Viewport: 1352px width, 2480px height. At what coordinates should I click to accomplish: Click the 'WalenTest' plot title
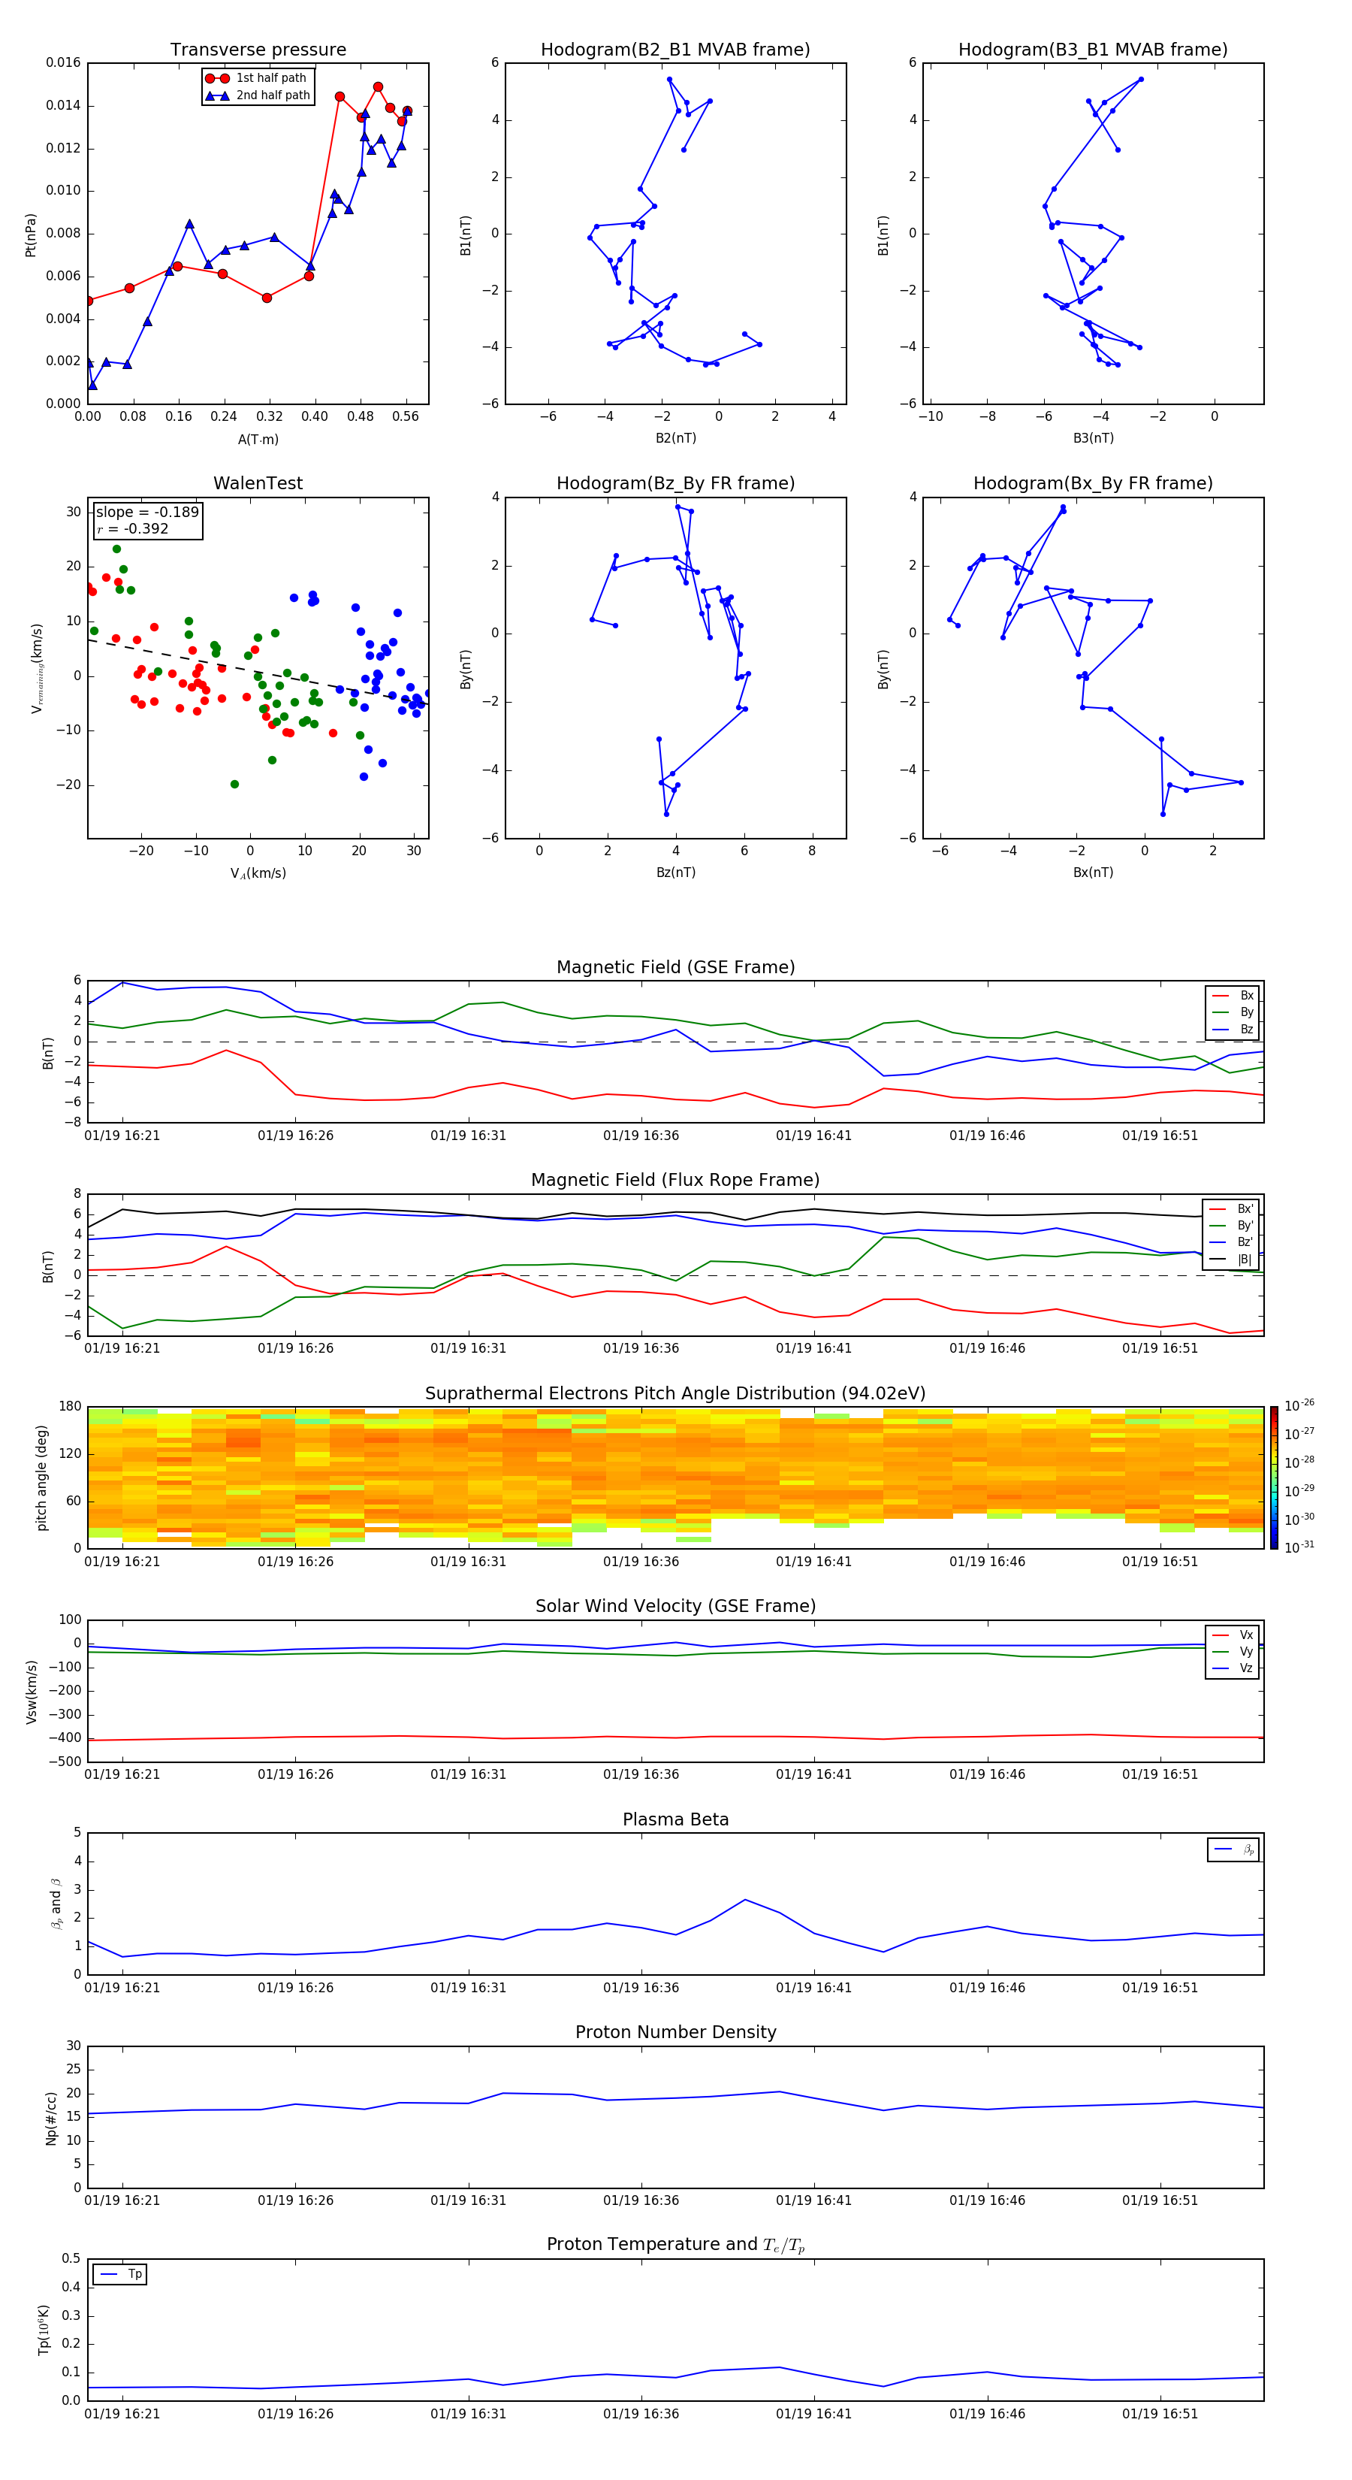tap(258, 483)
